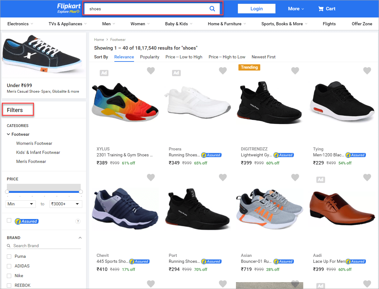Open the Min price dropdown
Image resolution: width=379 pixels, height=289 pixels.
[x=21, y=204]
